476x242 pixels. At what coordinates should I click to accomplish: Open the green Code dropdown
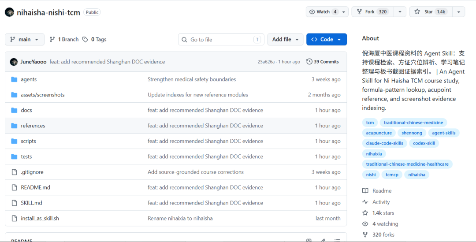click(x=326, y=40)
